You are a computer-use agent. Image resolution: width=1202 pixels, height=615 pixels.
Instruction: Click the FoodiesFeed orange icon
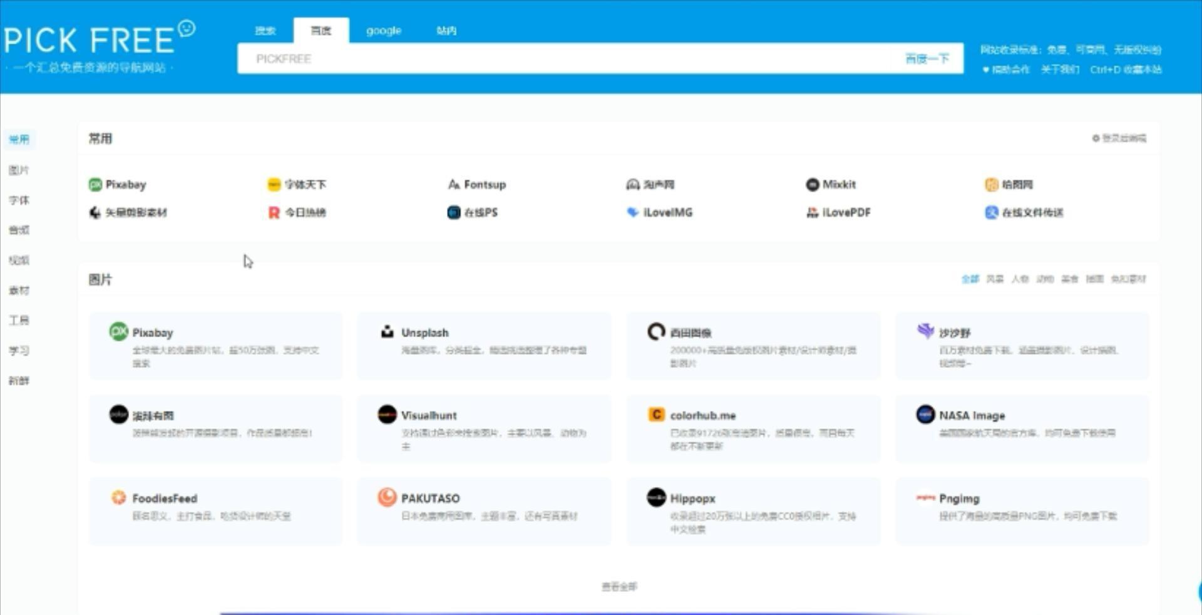[x=119, y=497]
